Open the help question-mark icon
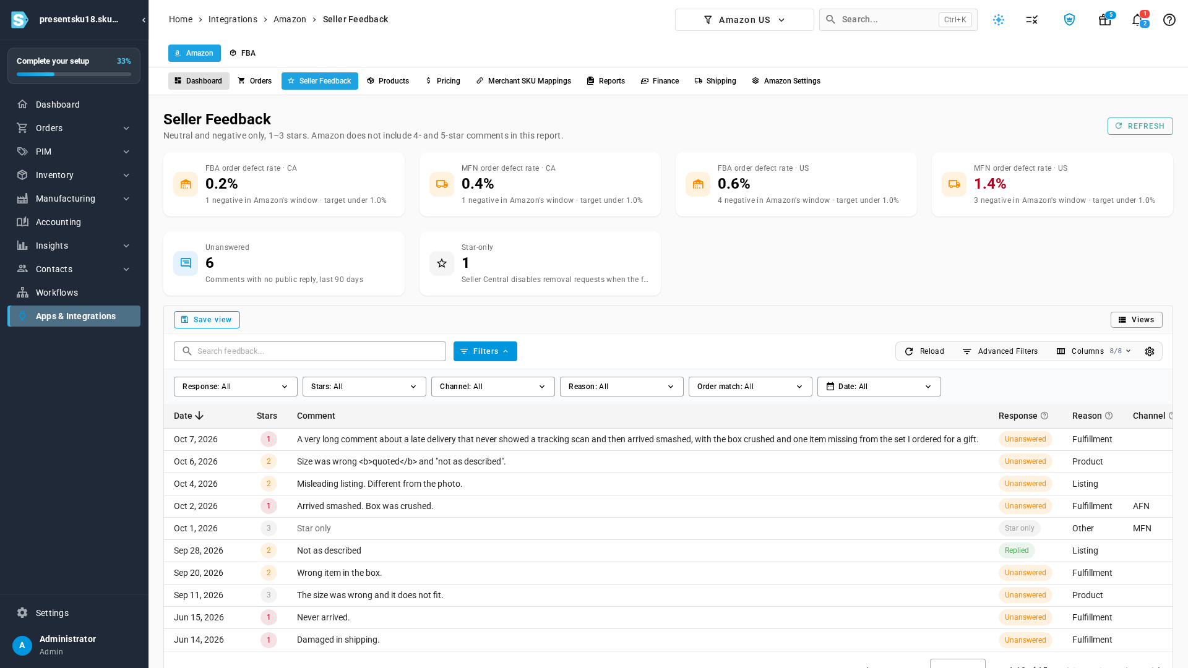The width and height of the screenshot is (1188, 668). tap(1169, 20)
